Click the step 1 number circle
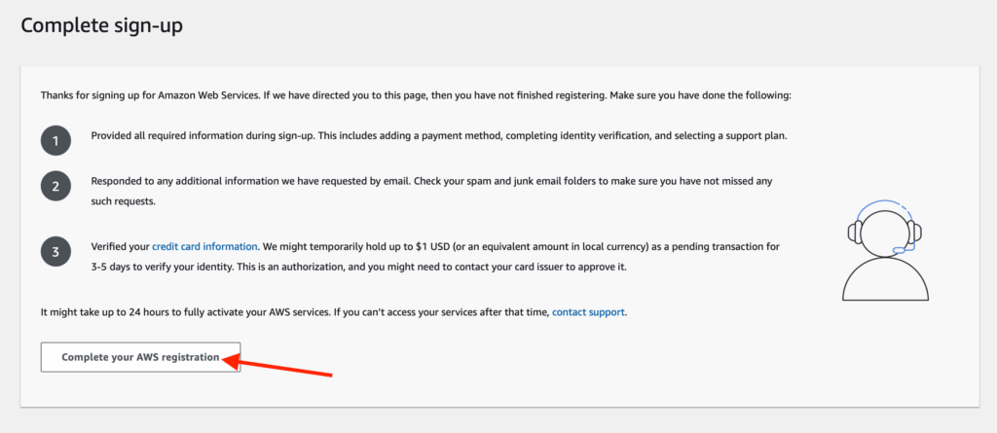Image resolution: width=997 pixels, height=433 pixels. point(55,141)
